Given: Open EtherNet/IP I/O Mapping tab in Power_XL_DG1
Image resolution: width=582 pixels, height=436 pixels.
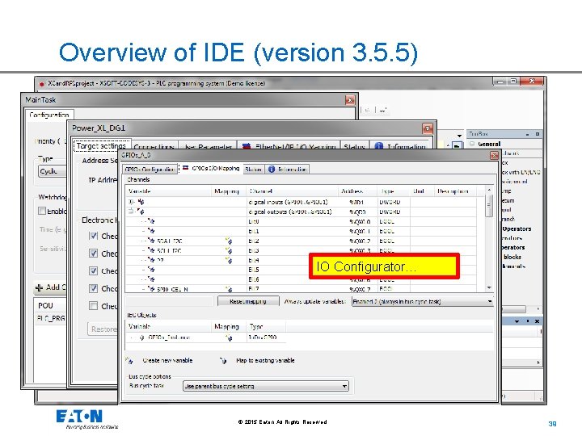Looking at the screenshot, I should click(x=289, y=146).
